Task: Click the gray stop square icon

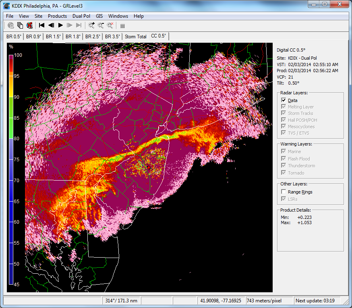Action: pyautogui.click(x=122, y=26)
